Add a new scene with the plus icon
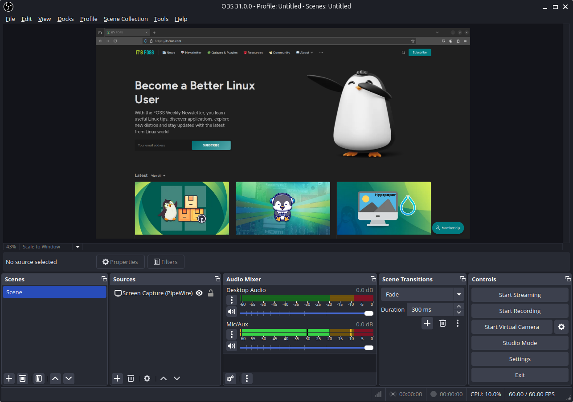 [8, 378]
